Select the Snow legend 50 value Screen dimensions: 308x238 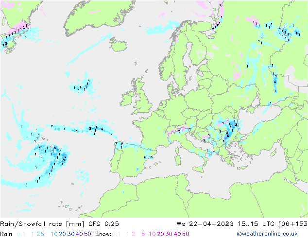[x=186, y=234]
